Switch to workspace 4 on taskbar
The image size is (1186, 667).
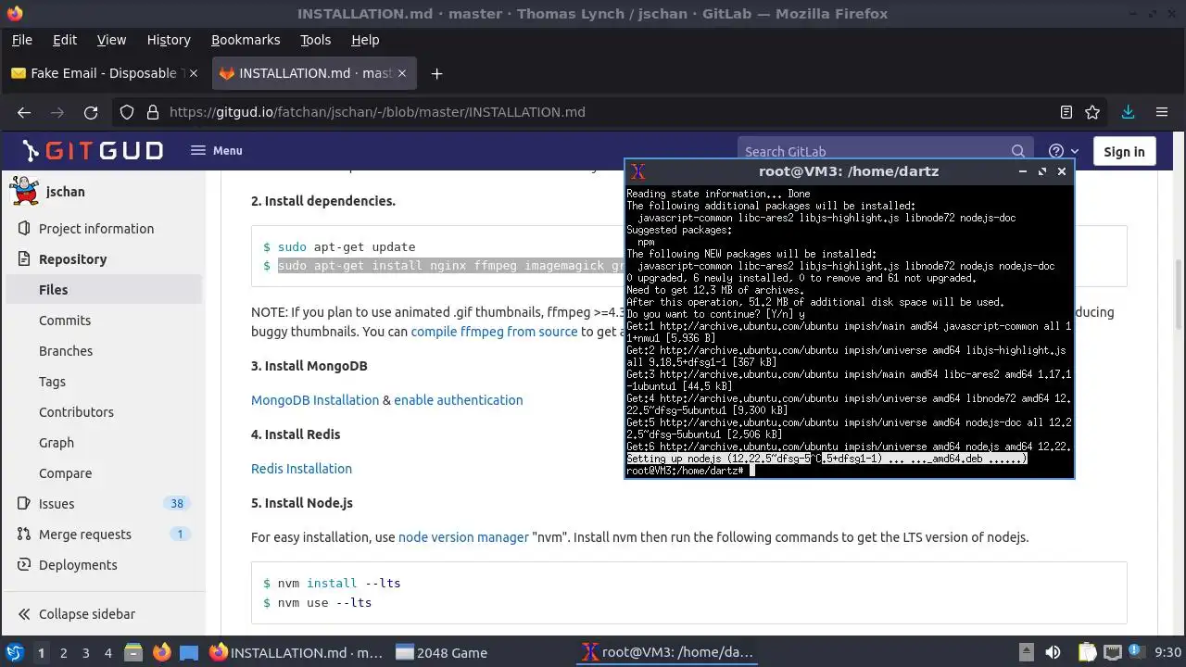[107, 652]
